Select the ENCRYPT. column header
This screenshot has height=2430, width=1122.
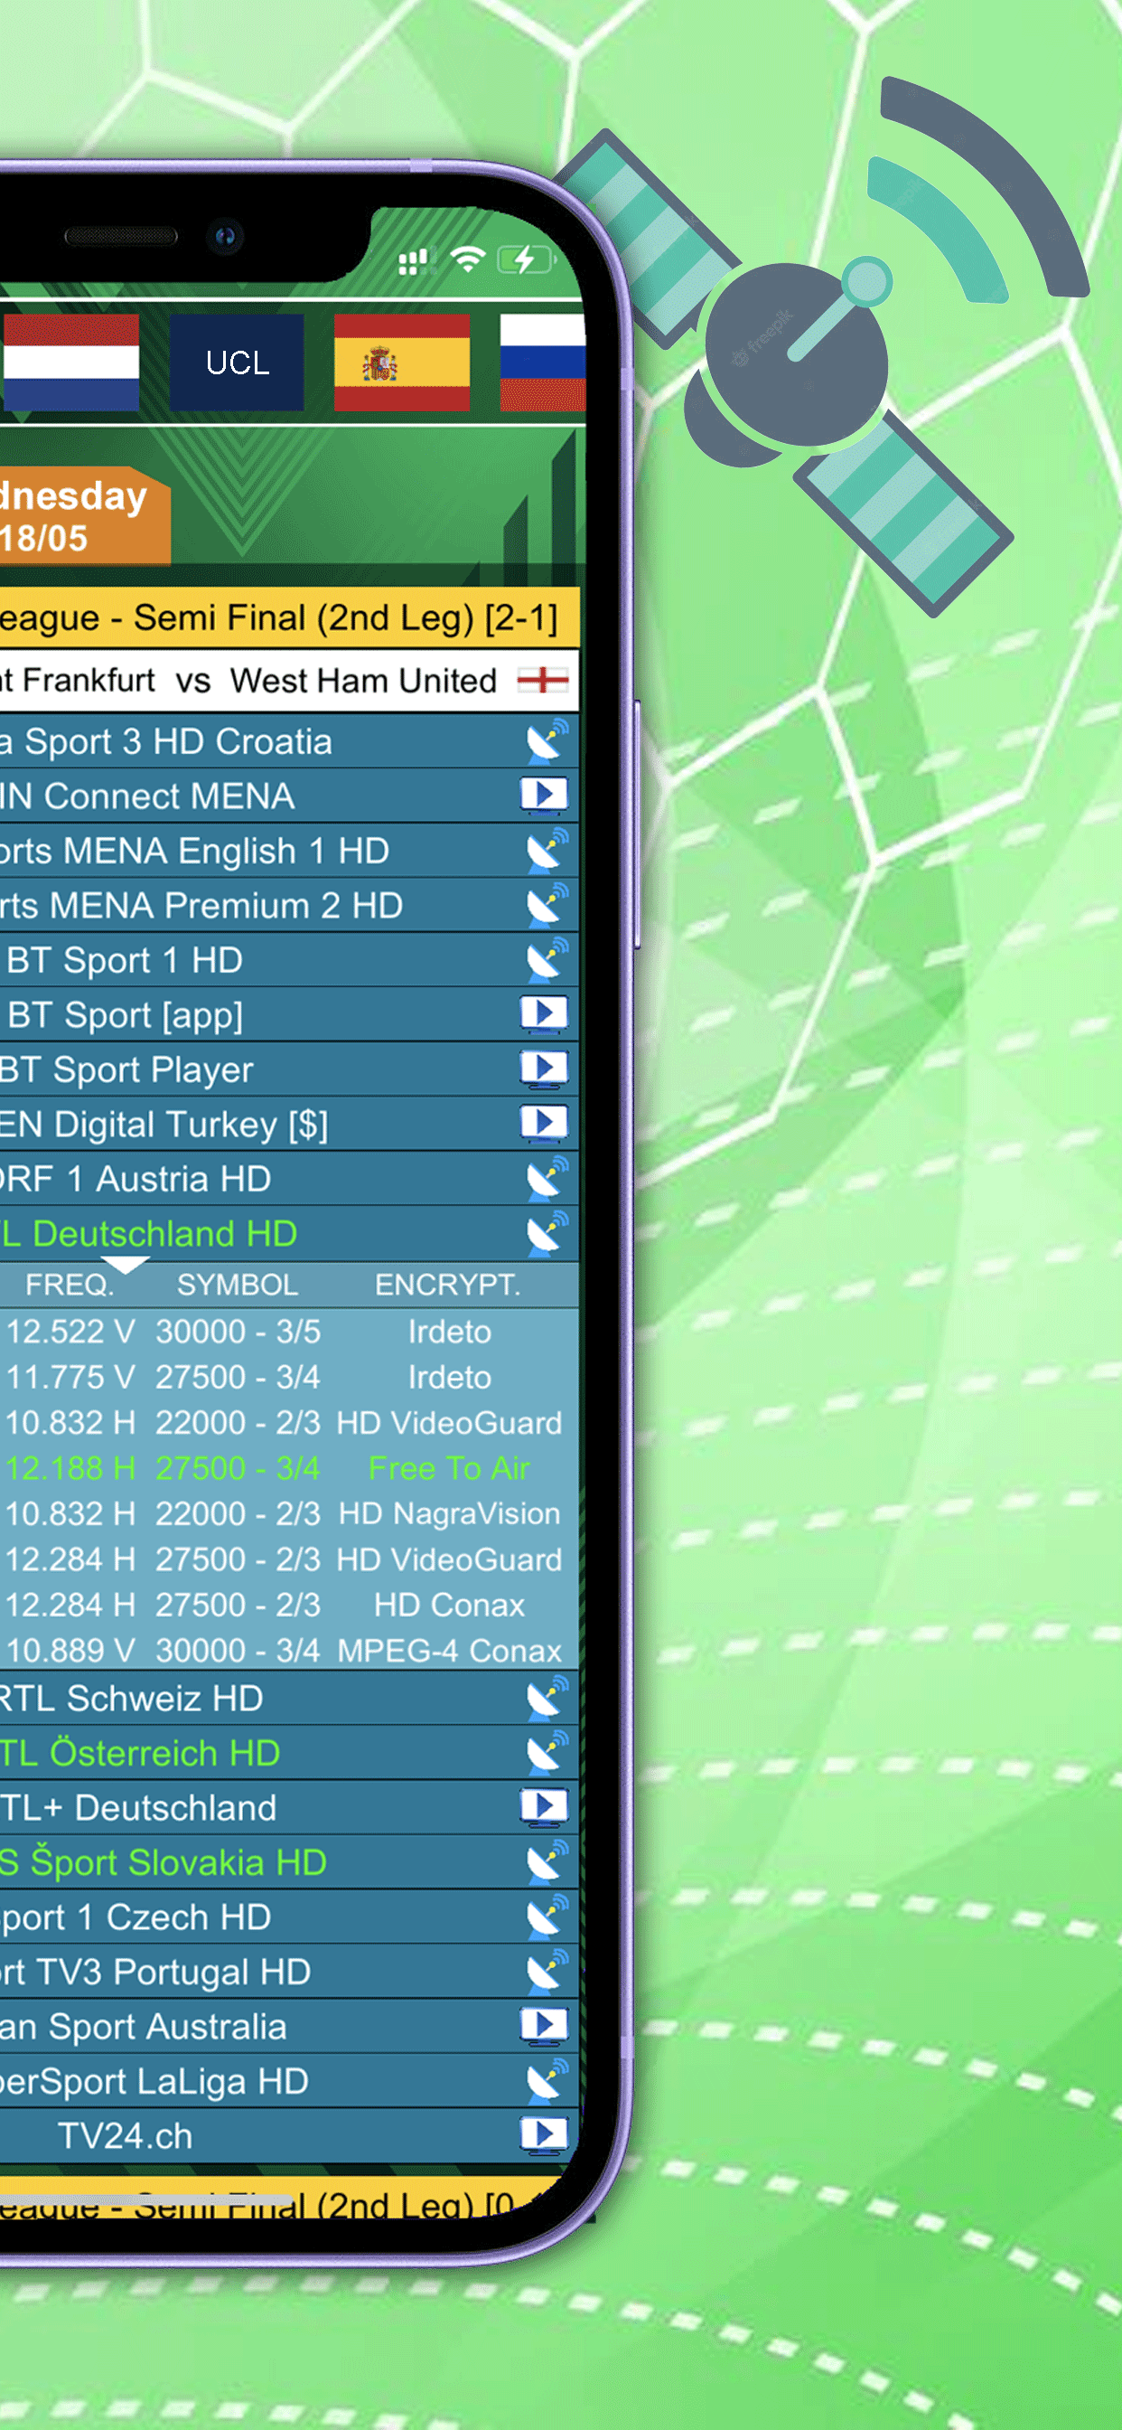[447, 1285]
